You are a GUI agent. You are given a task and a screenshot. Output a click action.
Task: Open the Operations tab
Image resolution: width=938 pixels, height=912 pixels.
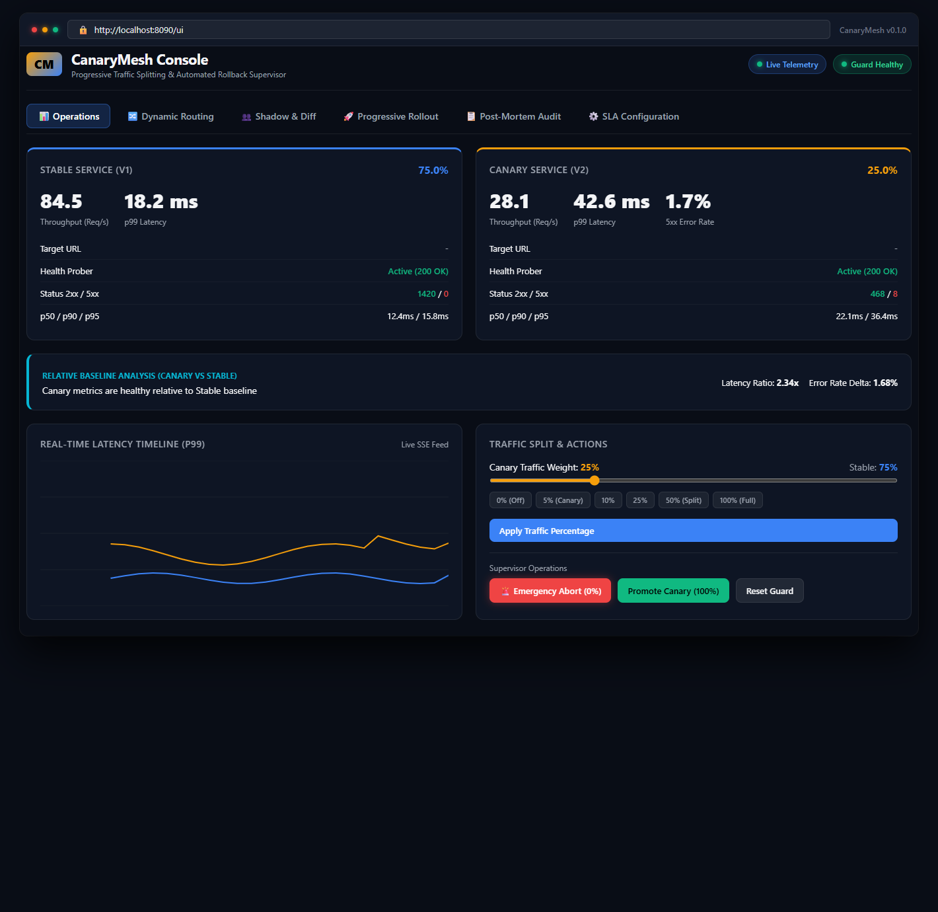[x=69, y=116]
